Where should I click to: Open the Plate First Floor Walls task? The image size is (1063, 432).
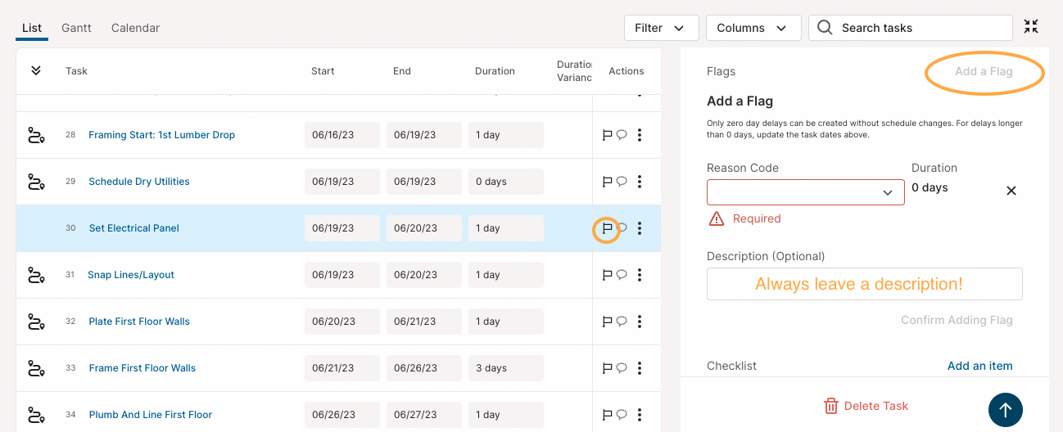pos(139,322)
